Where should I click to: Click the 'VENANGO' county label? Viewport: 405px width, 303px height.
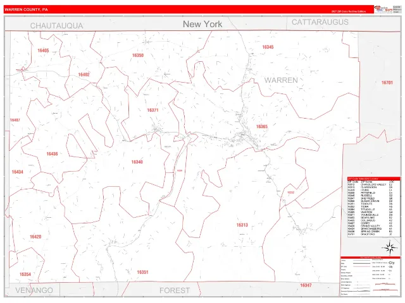(34, 290)
